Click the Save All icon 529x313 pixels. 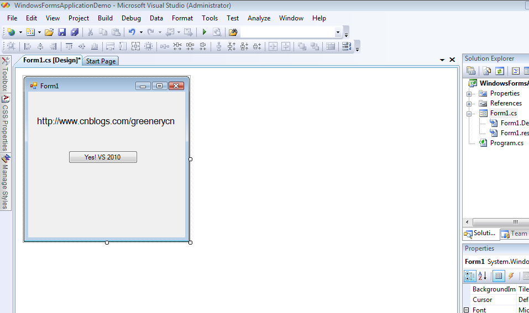[75, 32]
